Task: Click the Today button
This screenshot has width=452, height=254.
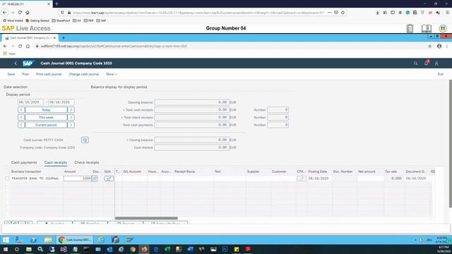Action: [46, 110]
